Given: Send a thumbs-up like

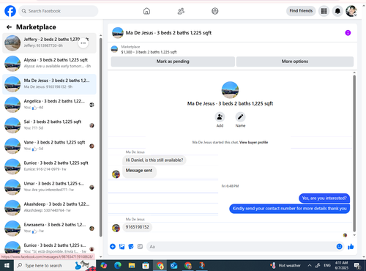Looking at the screenshot, I should point(351,247).
